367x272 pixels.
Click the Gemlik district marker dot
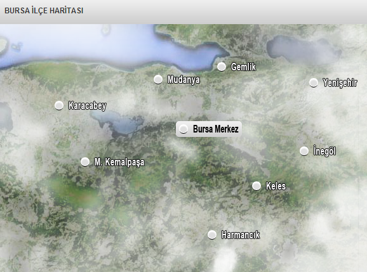(222, 67)
